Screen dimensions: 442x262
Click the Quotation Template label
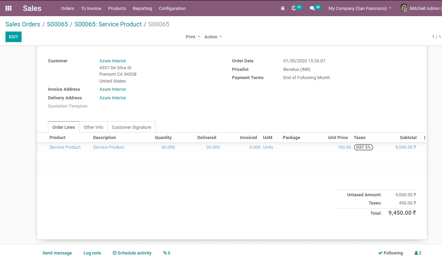[x=68, y=106]
